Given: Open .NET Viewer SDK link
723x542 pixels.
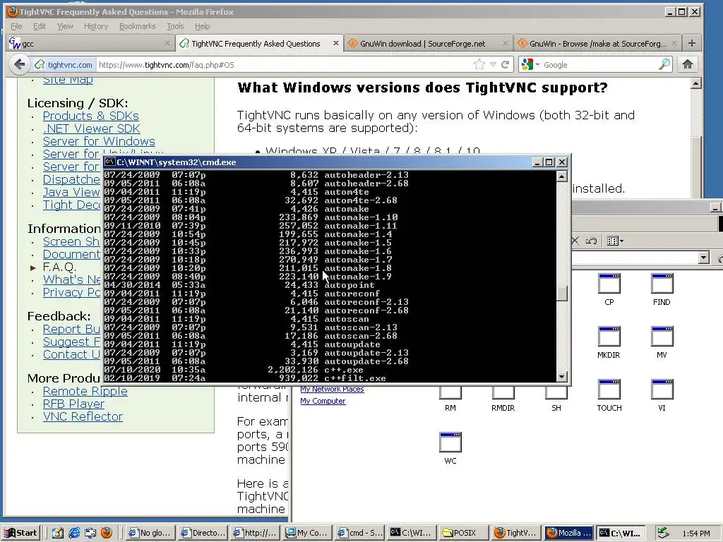Looking at the screenshot, I should point(91,128).
